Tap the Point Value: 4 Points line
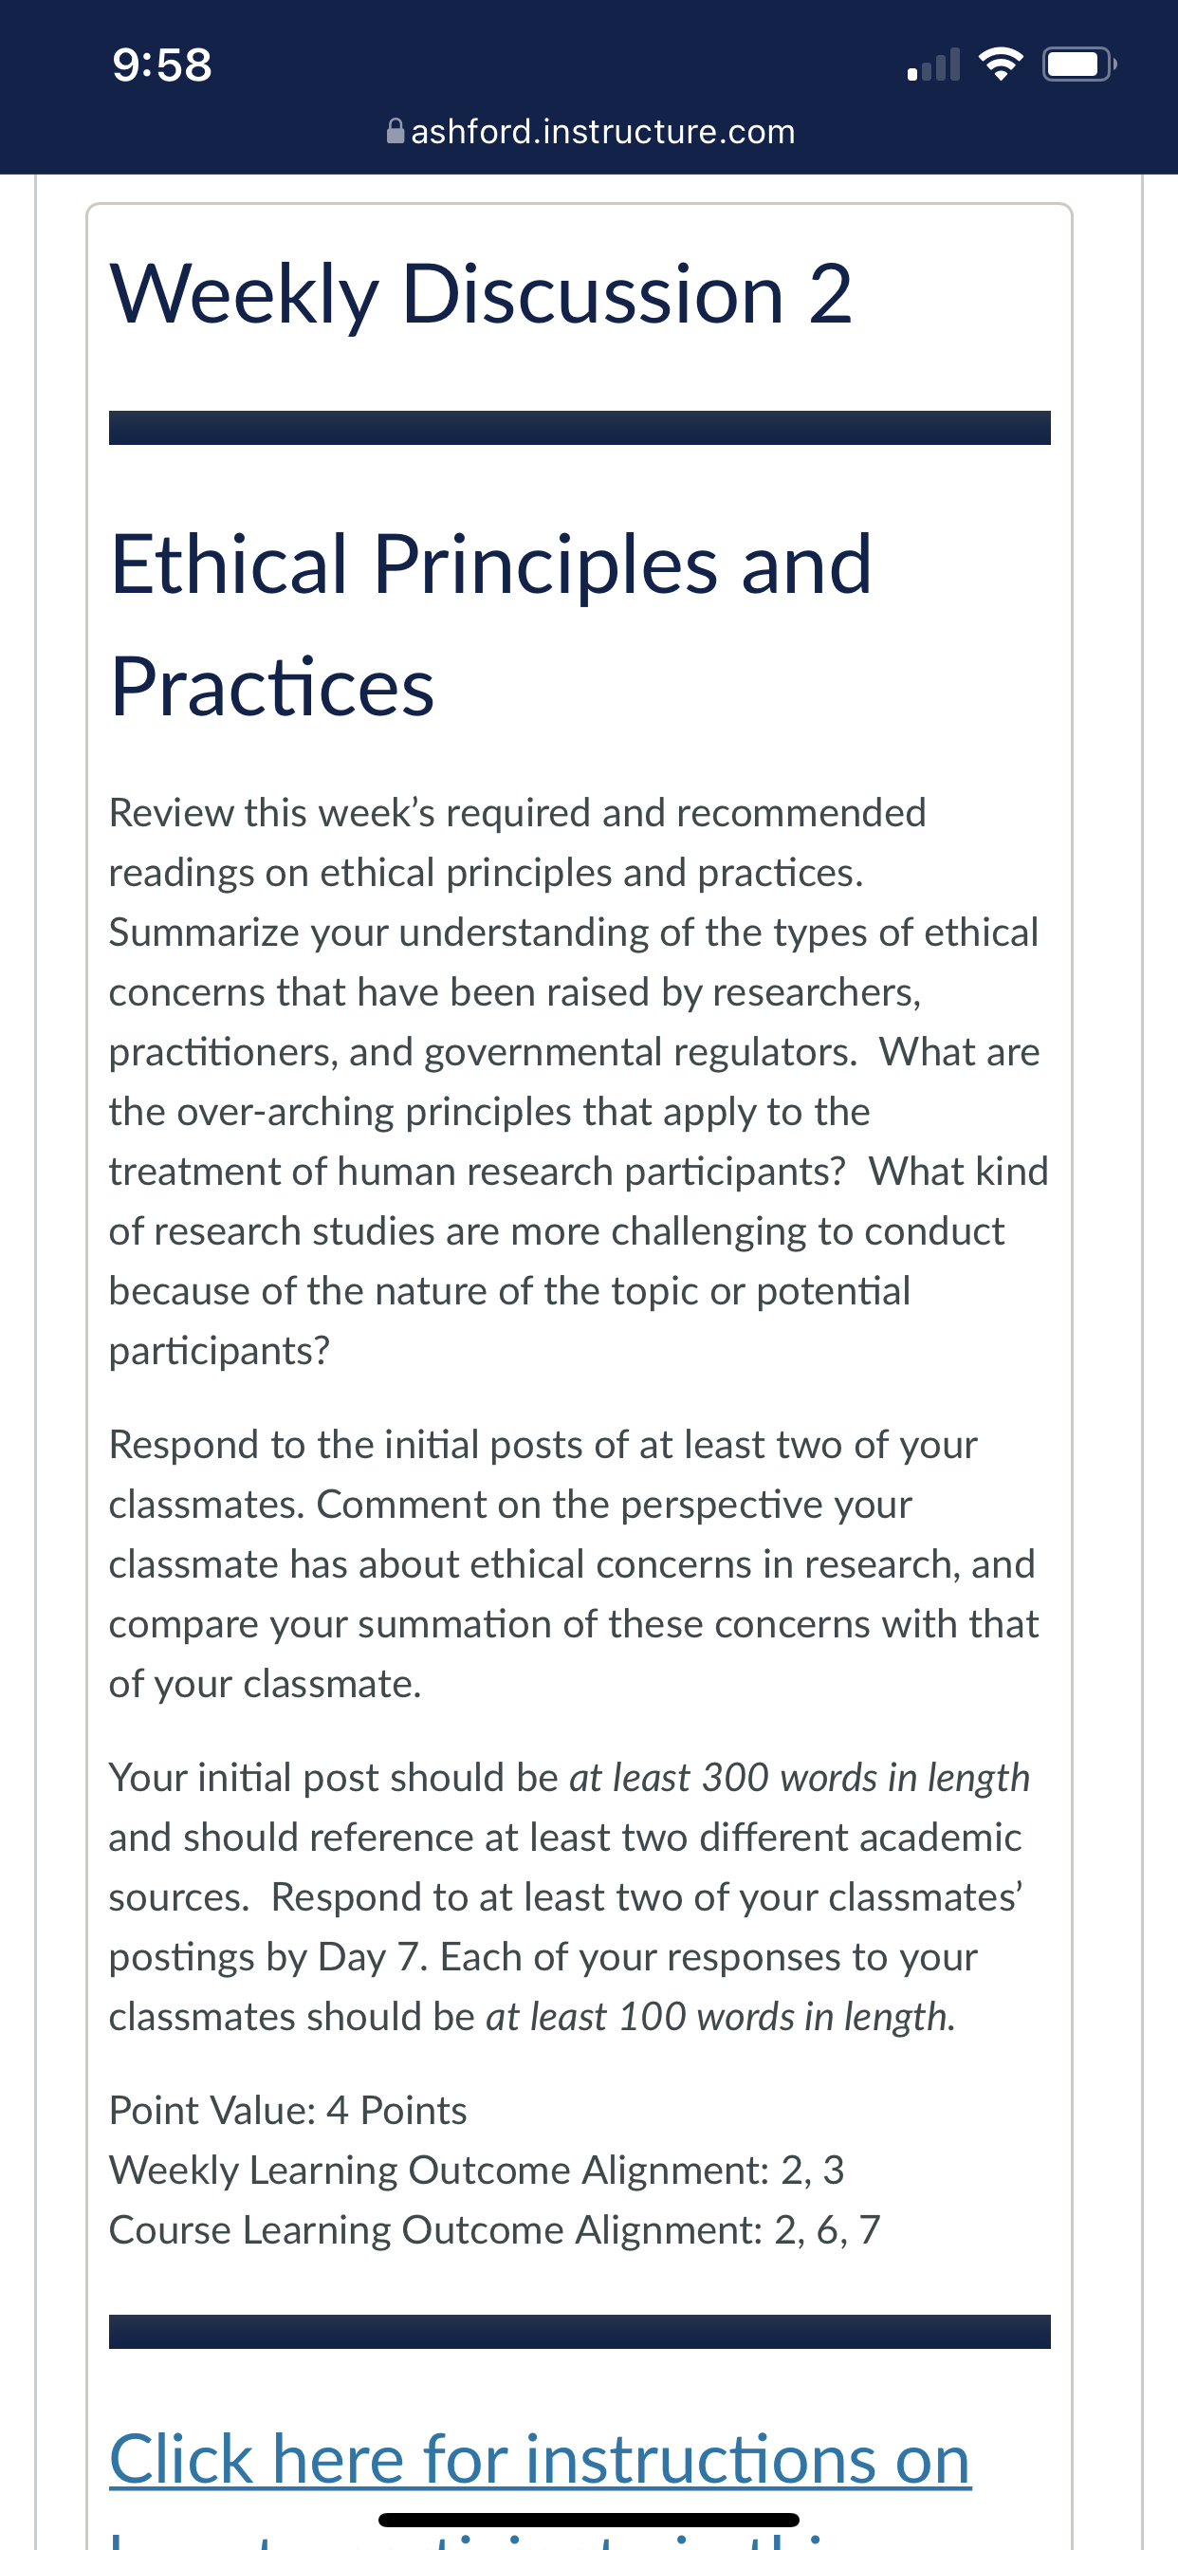 point(288,2111)
